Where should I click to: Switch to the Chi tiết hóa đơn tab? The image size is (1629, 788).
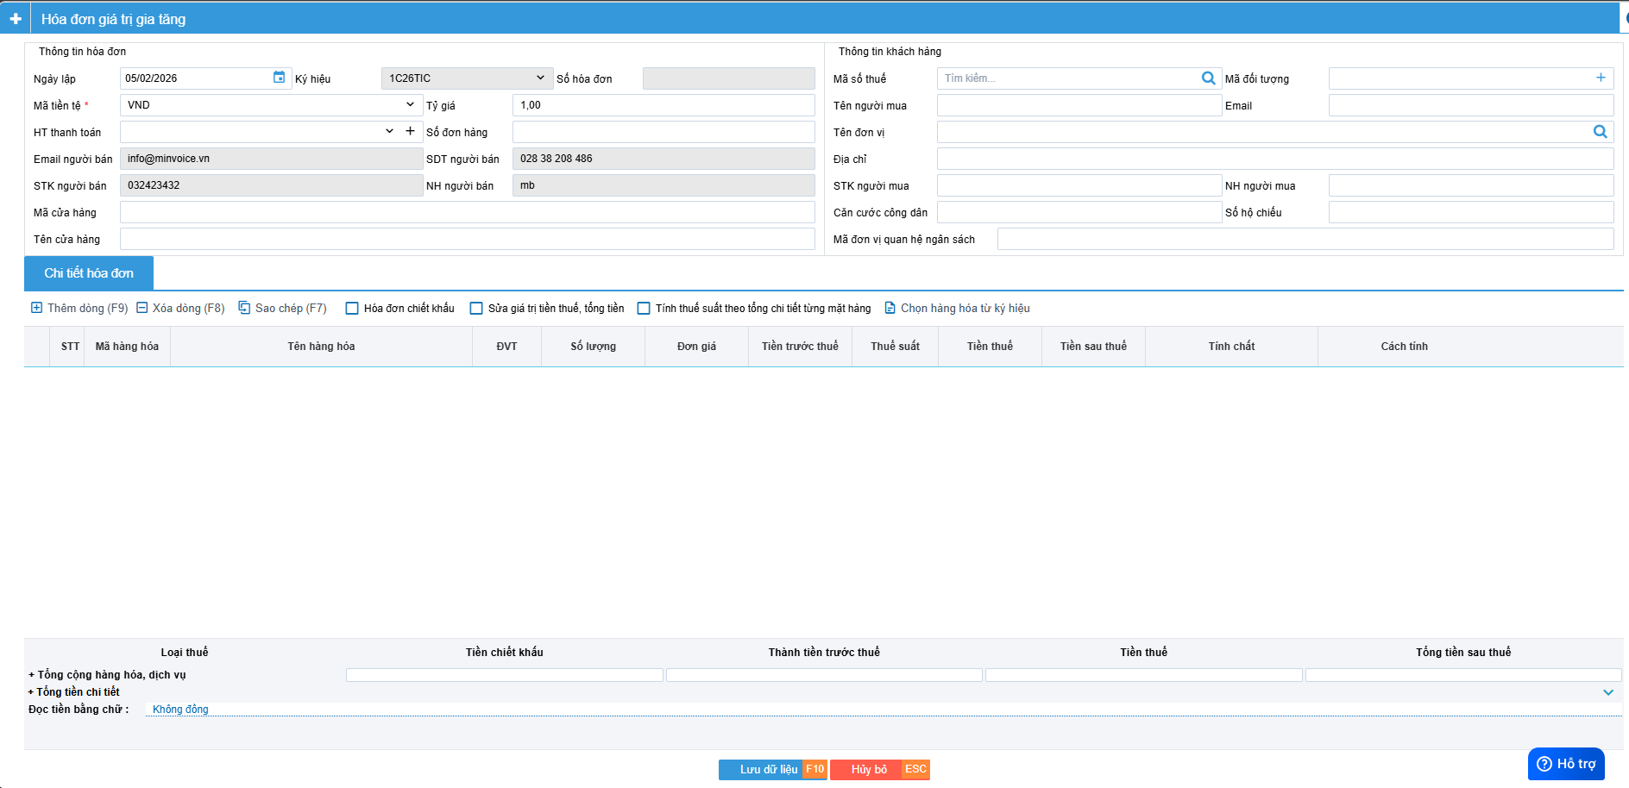[x=89, y=273]
